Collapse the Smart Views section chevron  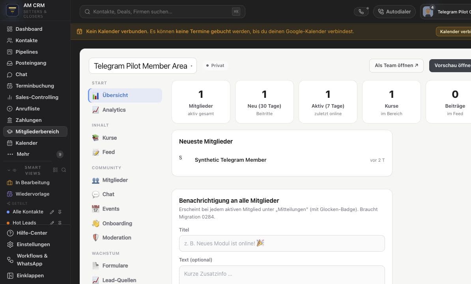point(9,170)
